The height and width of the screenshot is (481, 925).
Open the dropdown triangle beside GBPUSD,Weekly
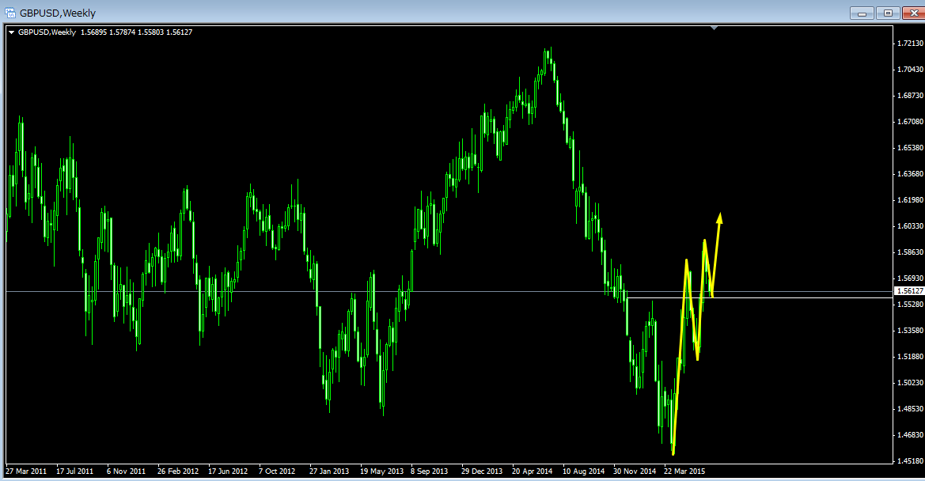[x=11, y=32]
